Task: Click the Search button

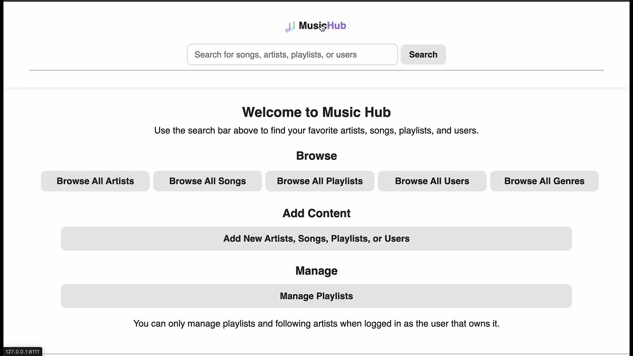Action: [423, 54]
